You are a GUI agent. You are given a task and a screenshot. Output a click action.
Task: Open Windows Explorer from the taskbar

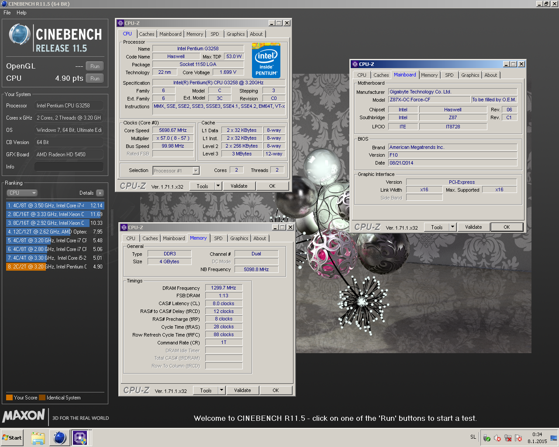[38, 437]
